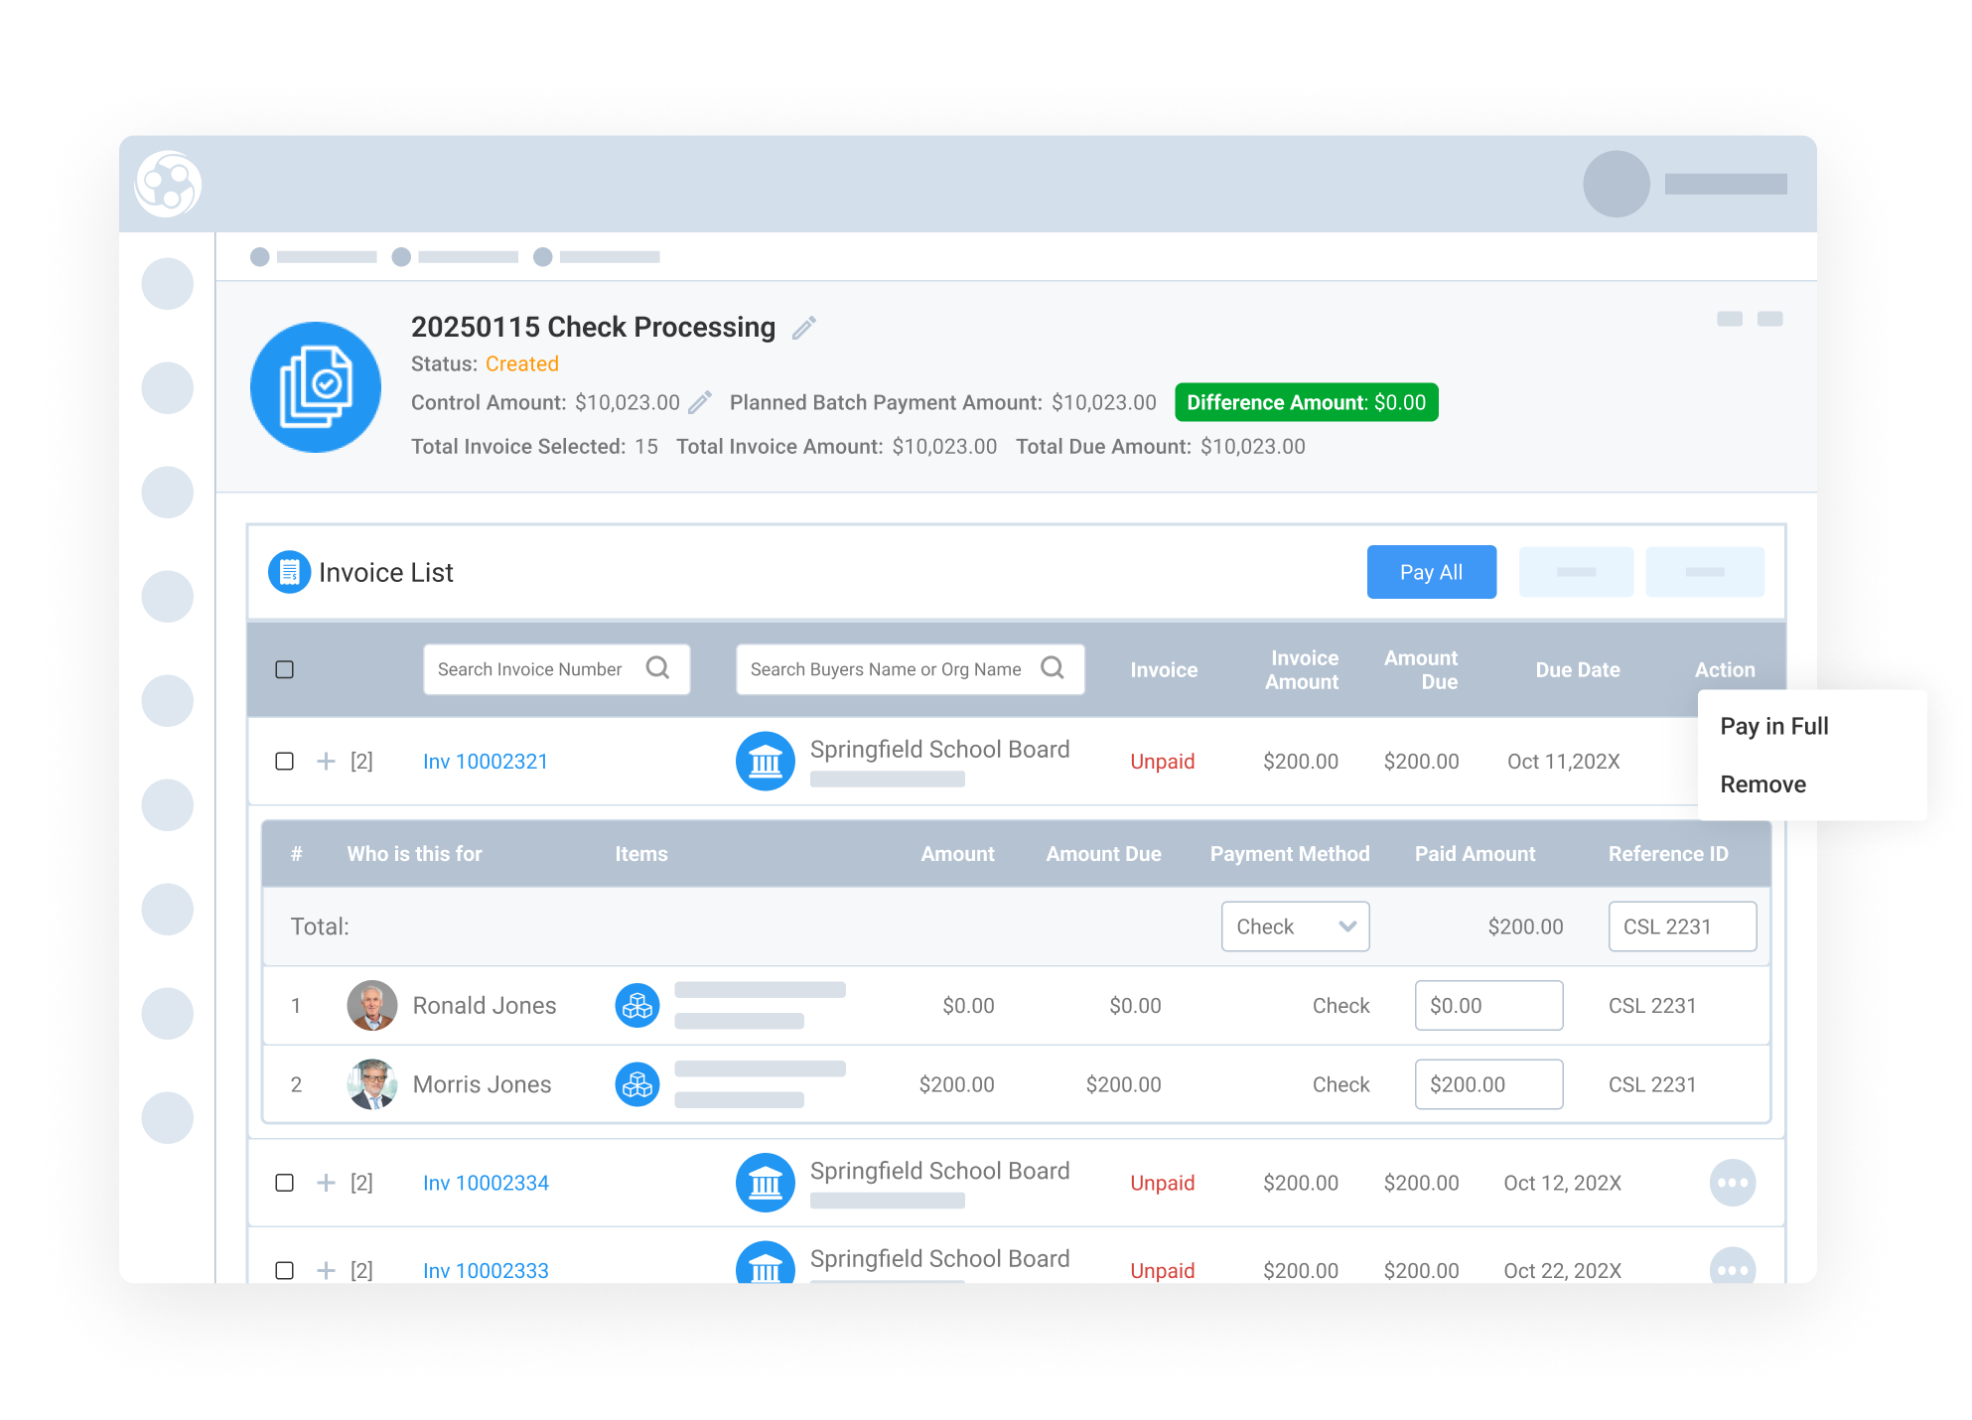
Task: Open the Check payment method dropdown
Action: pyautogui.click(x=1295, y=925)
